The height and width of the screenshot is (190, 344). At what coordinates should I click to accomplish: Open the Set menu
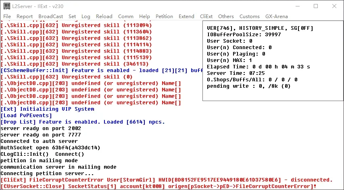(72, 17)
